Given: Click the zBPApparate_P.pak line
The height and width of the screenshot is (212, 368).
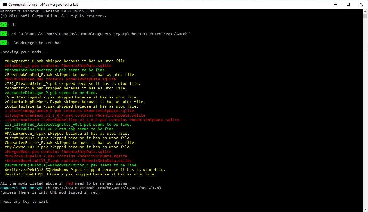Looking at the screenshot, I should coord(66,61).
